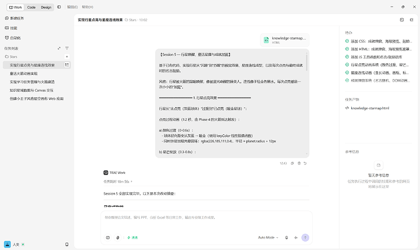The image size is (420, 250).
Task: Open task 创建小王子风格星空画布 Web 应用
Action: click(x=37, y=99)
